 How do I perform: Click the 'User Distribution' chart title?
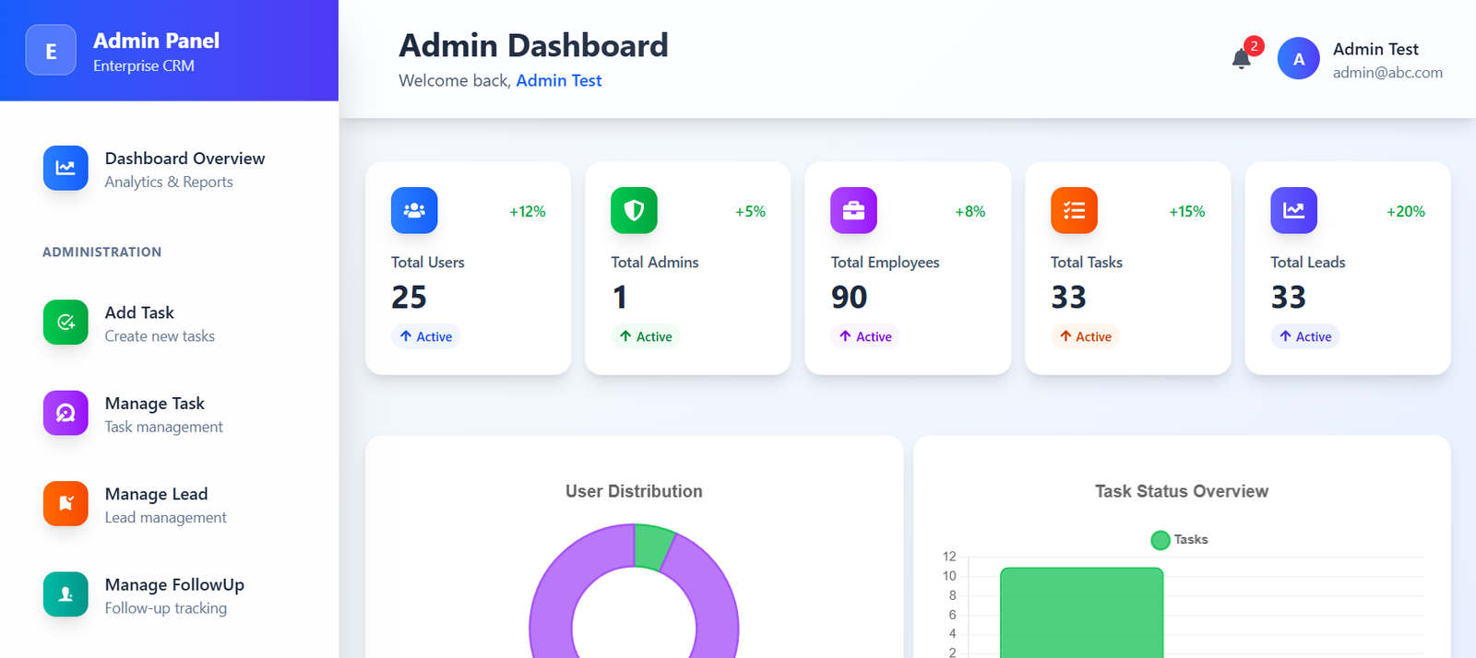pyautogui.click(x=634, y=491)
